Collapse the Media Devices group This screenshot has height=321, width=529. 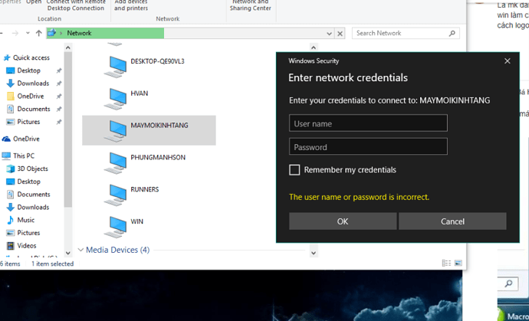(x=81, y=251)
